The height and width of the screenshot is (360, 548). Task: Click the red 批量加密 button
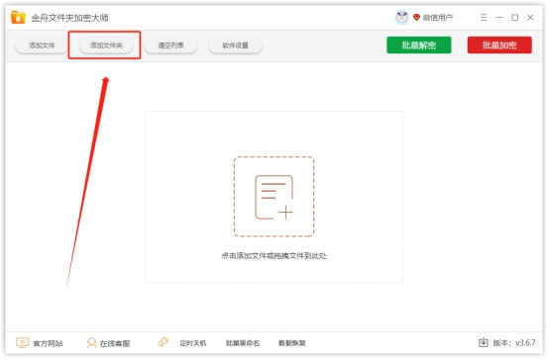[499, 45]
